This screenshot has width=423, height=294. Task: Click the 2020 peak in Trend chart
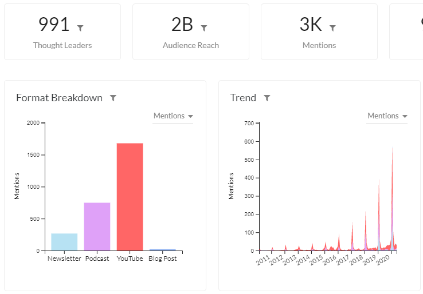pyautogui.click(x=392, y=199)
